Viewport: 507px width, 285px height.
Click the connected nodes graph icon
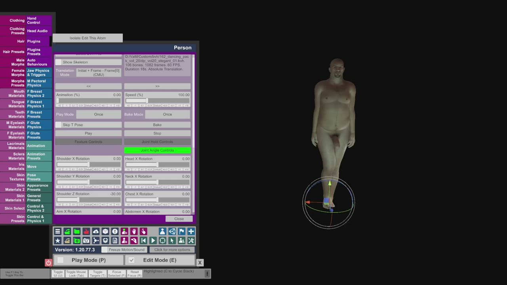pos(96,241)
